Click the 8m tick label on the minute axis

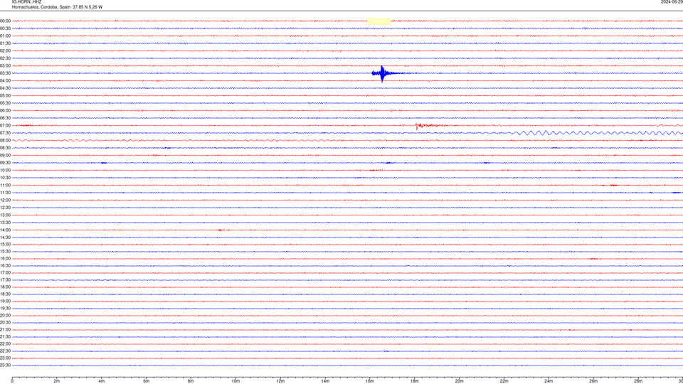pyautogui.click(x=191, y=381)
